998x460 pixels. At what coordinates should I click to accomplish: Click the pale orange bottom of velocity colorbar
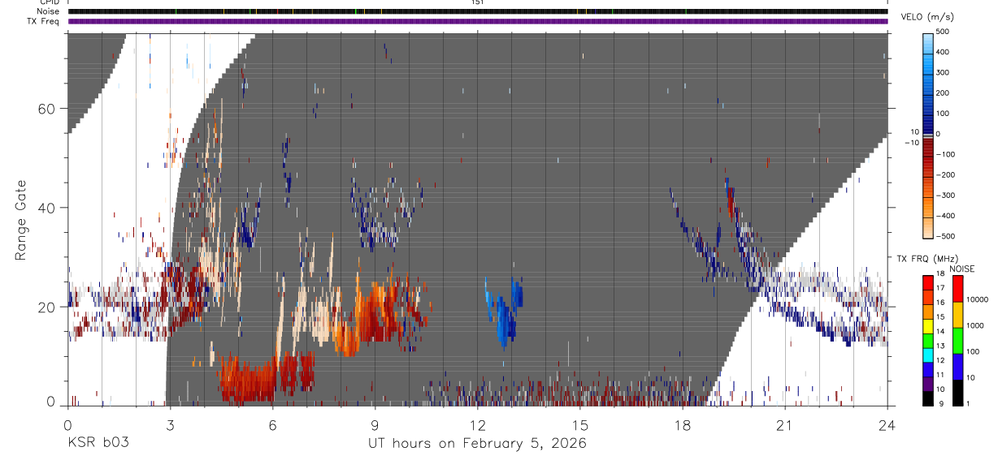pyautogui.click(x=928, y=227)
